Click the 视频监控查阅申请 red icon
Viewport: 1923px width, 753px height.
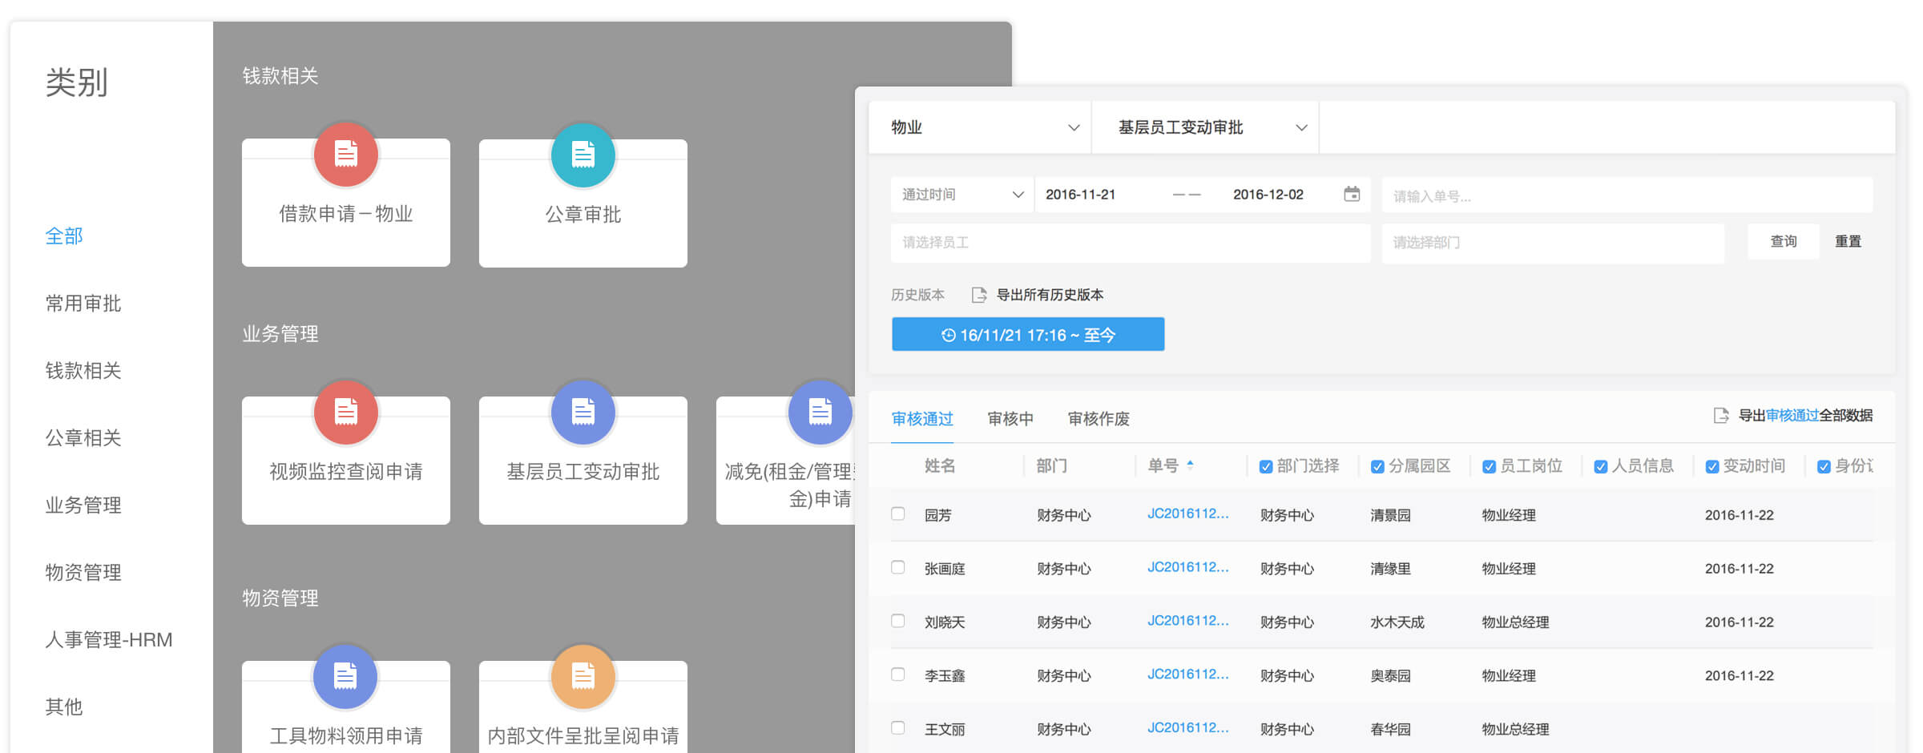pos(345,413)
